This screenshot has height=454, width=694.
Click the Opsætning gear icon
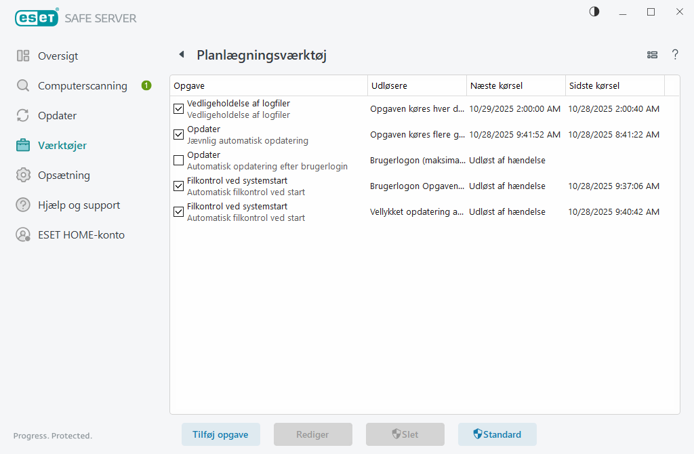click(x=23, y=176)
